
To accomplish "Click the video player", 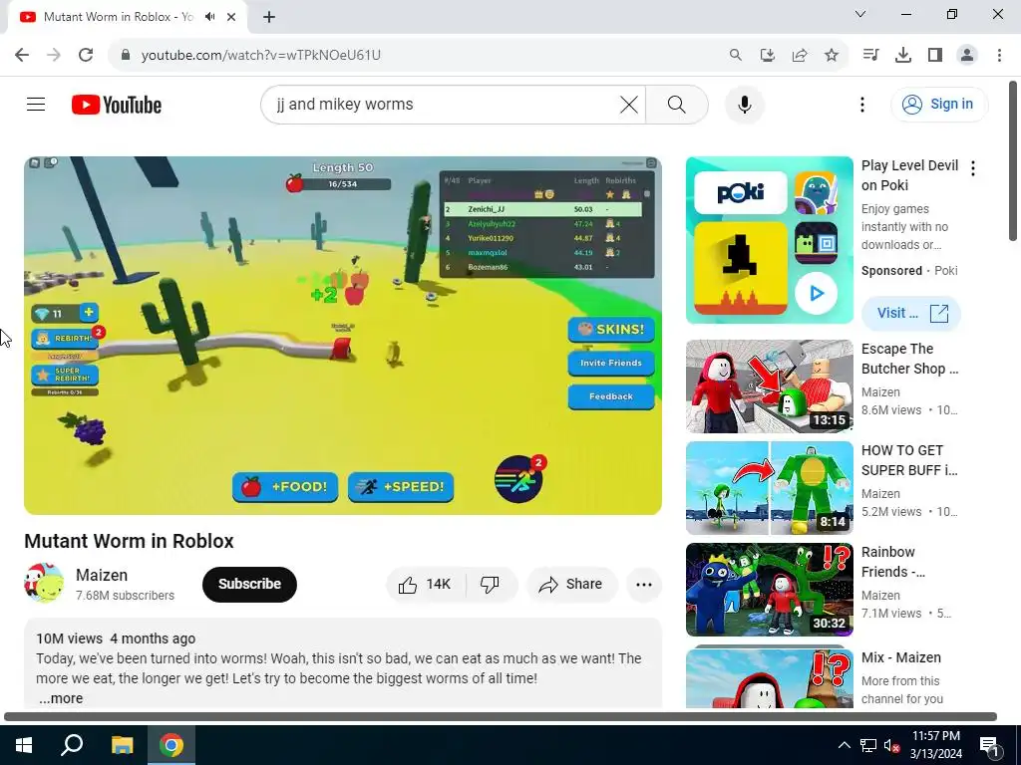I will pyautogui.click(x=343, y=335).
